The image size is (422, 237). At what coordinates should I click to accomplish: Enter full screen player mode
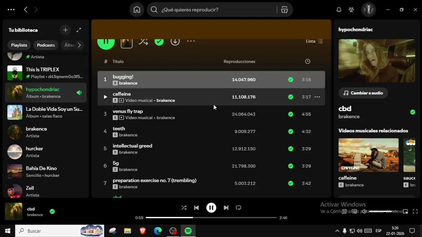415,211
